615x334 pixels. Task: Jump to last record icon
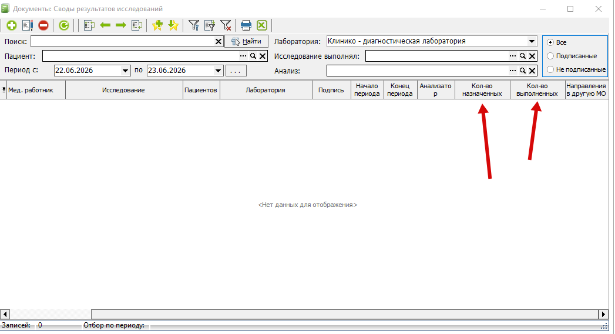pos(137,25)
